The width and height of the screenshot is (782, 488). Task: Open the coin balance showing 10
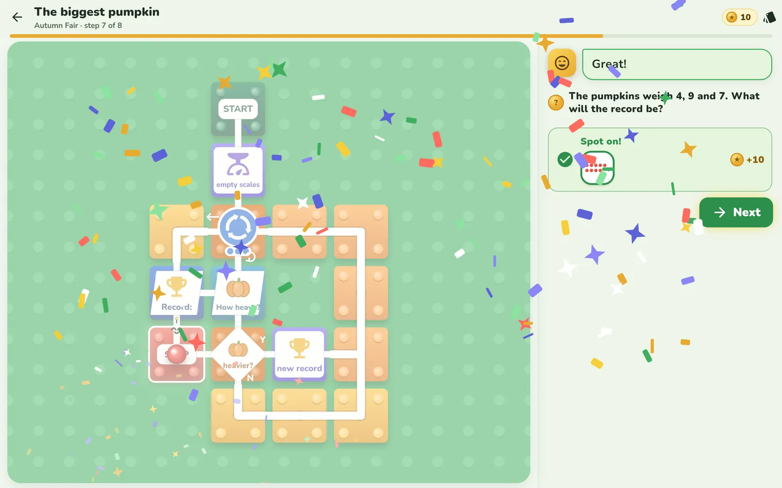point(739,17)
